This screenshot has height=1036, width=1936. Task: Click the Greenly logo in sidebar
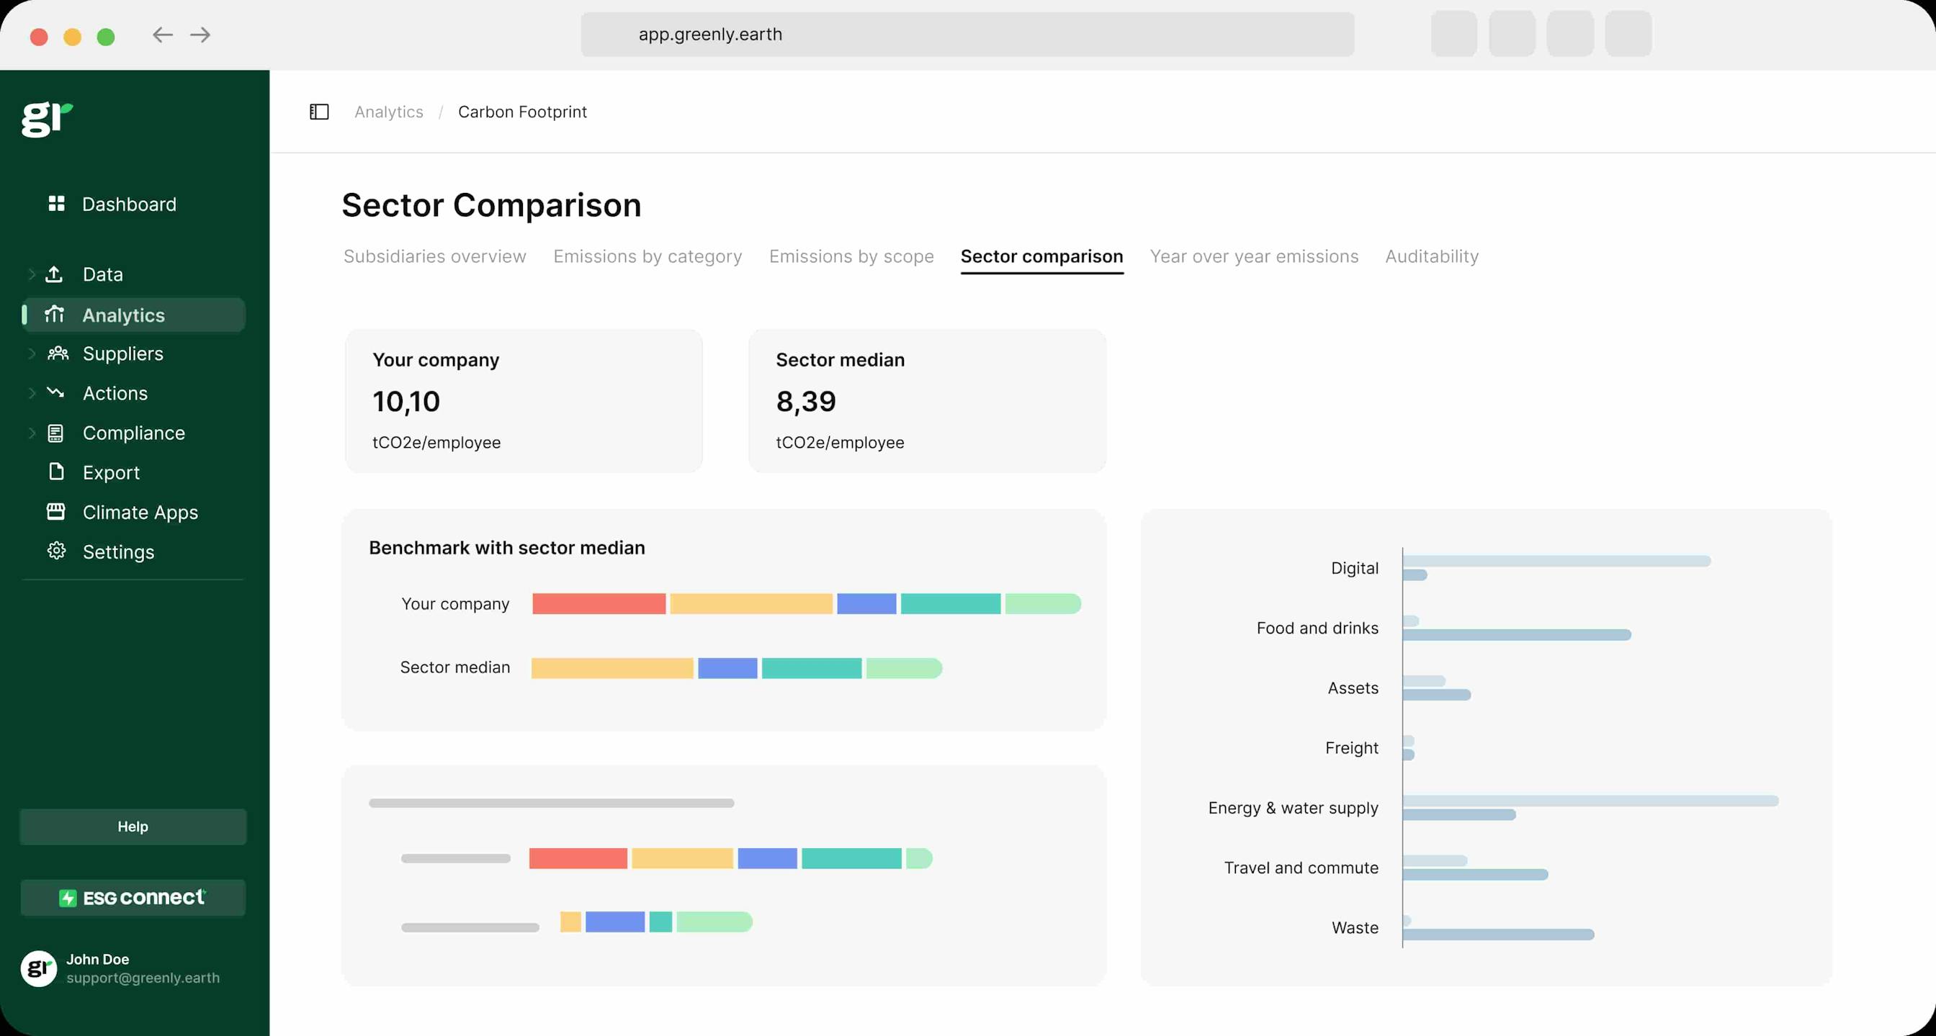[47, 120]
